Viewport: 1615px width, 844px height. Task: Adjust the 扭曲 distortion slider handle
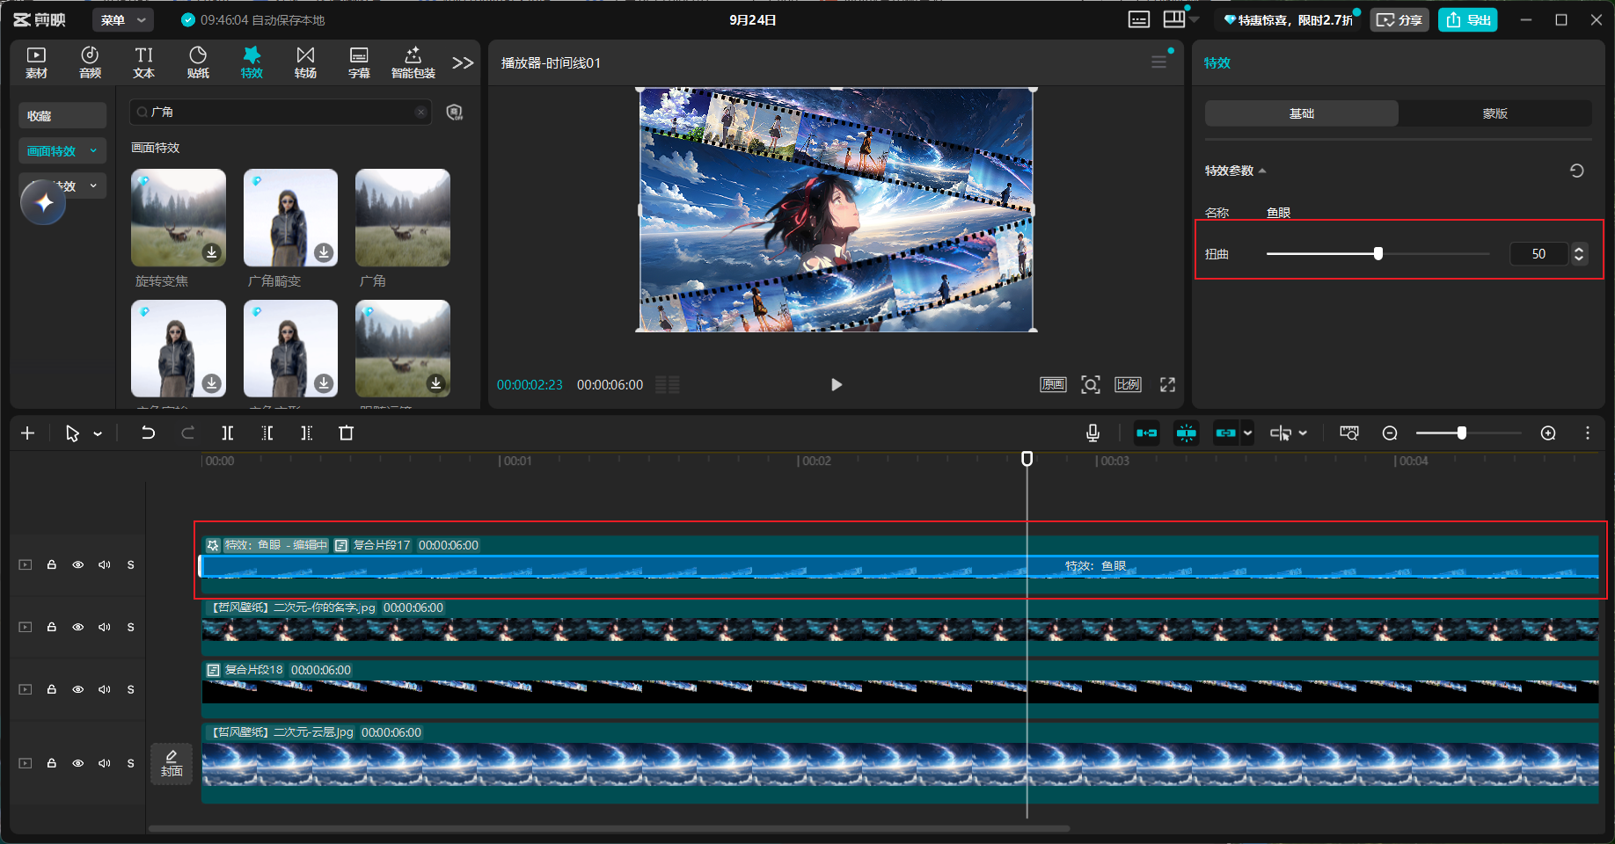tap(1378, 254)
